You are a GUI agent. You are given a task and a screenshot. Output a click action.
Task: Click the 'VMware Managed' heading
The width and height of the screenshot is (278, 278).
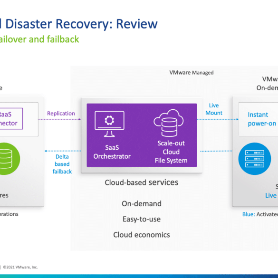(x=192, y=73)
